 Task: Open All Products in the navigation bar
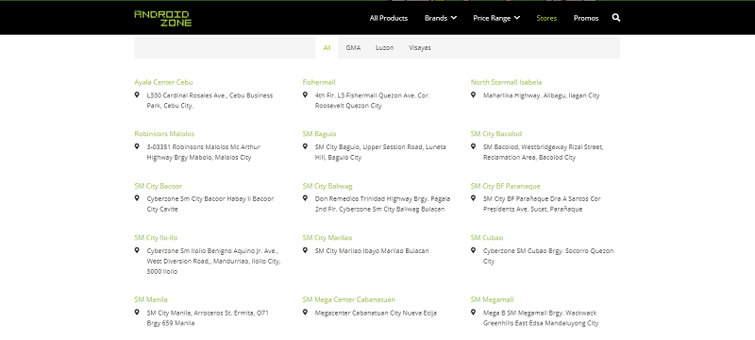(x=389, y=18)
